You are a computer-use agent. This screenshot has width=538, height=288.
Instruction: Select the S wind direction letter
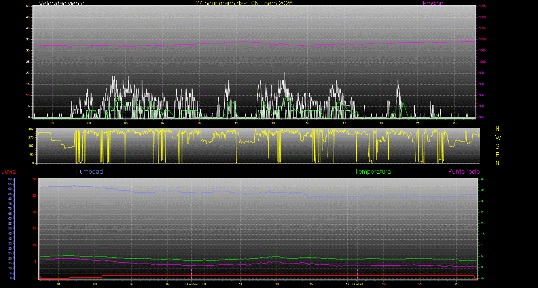click(x=498, y=146)
